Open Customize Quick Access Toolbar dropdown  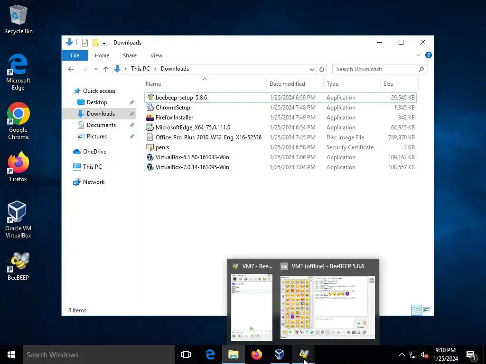(x=104, y=43)
